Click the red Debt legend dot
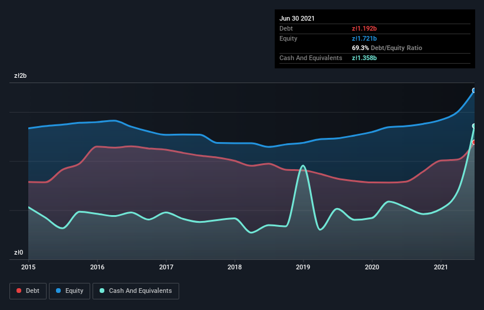Screen dimensions: 484x310 click(19, 291)
